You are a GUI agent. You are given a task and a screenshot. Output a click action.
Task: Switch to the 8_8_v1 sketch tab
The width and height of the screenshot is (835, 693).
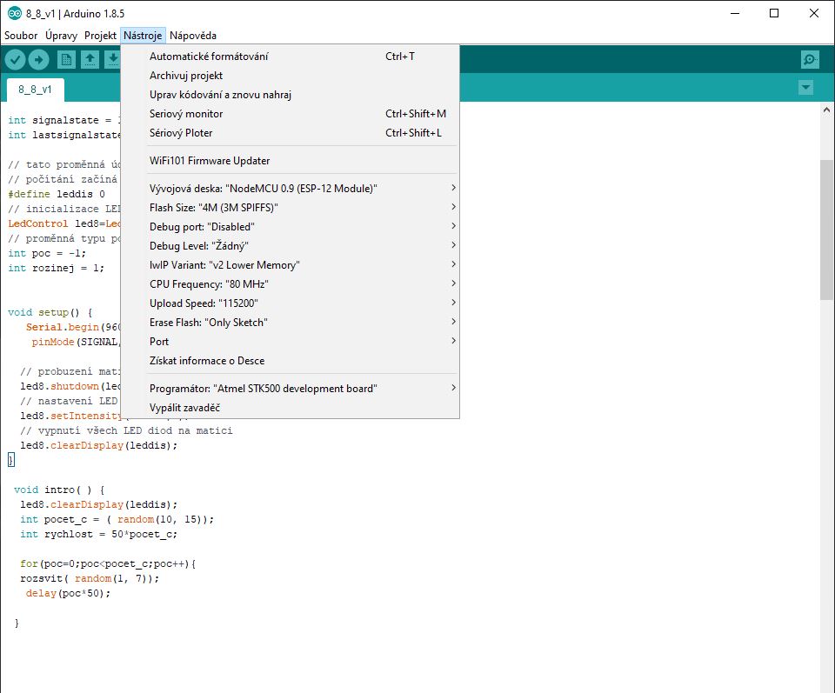(x=35, y=90)
